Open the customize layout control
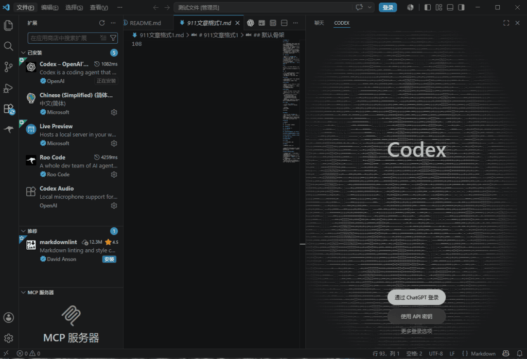Screen dimensions: 527x359 click(439, 7)
